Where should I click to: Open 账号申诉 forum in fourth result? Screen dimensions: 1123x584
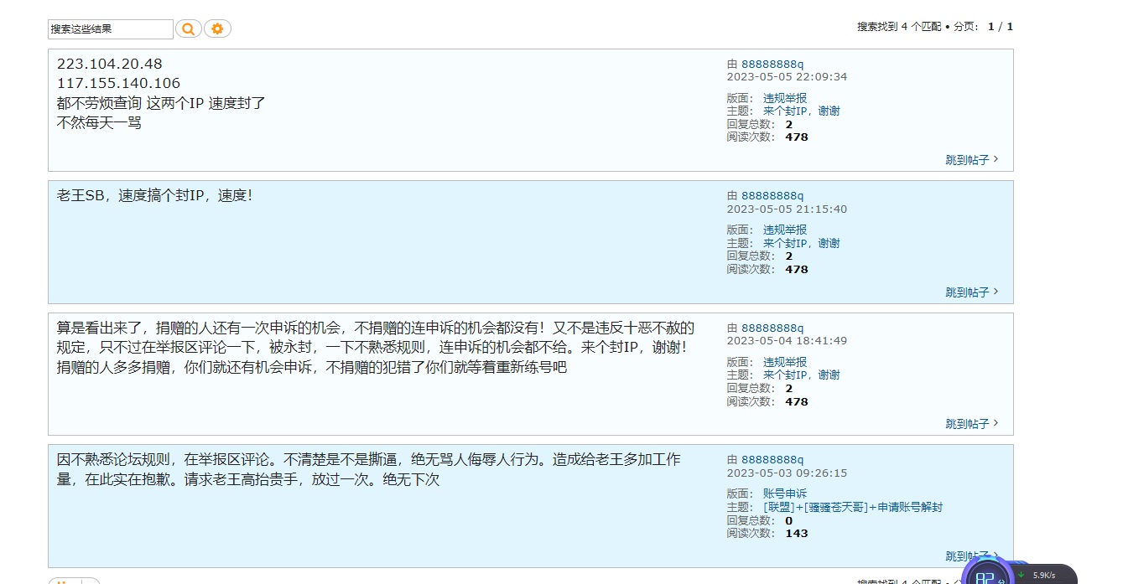point(784,494)
